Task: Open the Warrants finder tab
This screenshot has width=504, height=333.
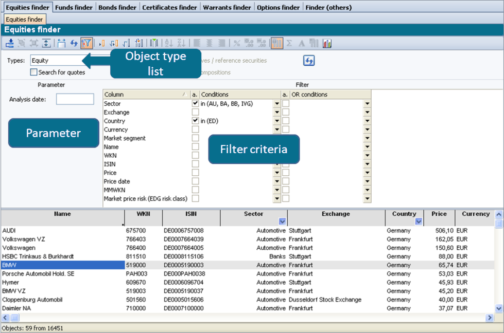Action: [227, 8]
